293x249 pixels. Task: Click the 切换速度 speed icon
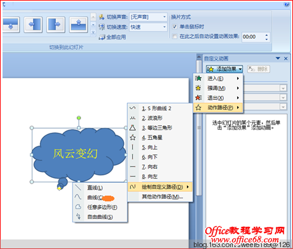[102, 27]
